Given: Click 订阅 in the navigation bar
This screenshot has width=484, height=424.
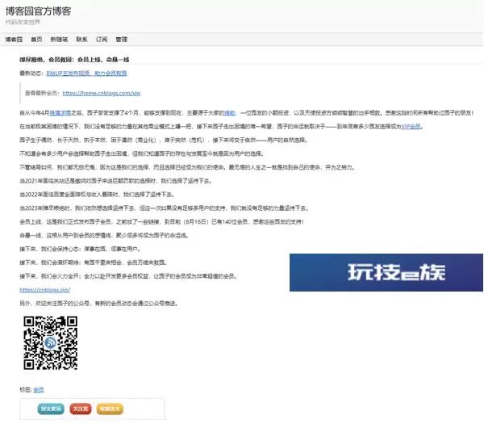Looking at the screenshot, I should (102, 38).
